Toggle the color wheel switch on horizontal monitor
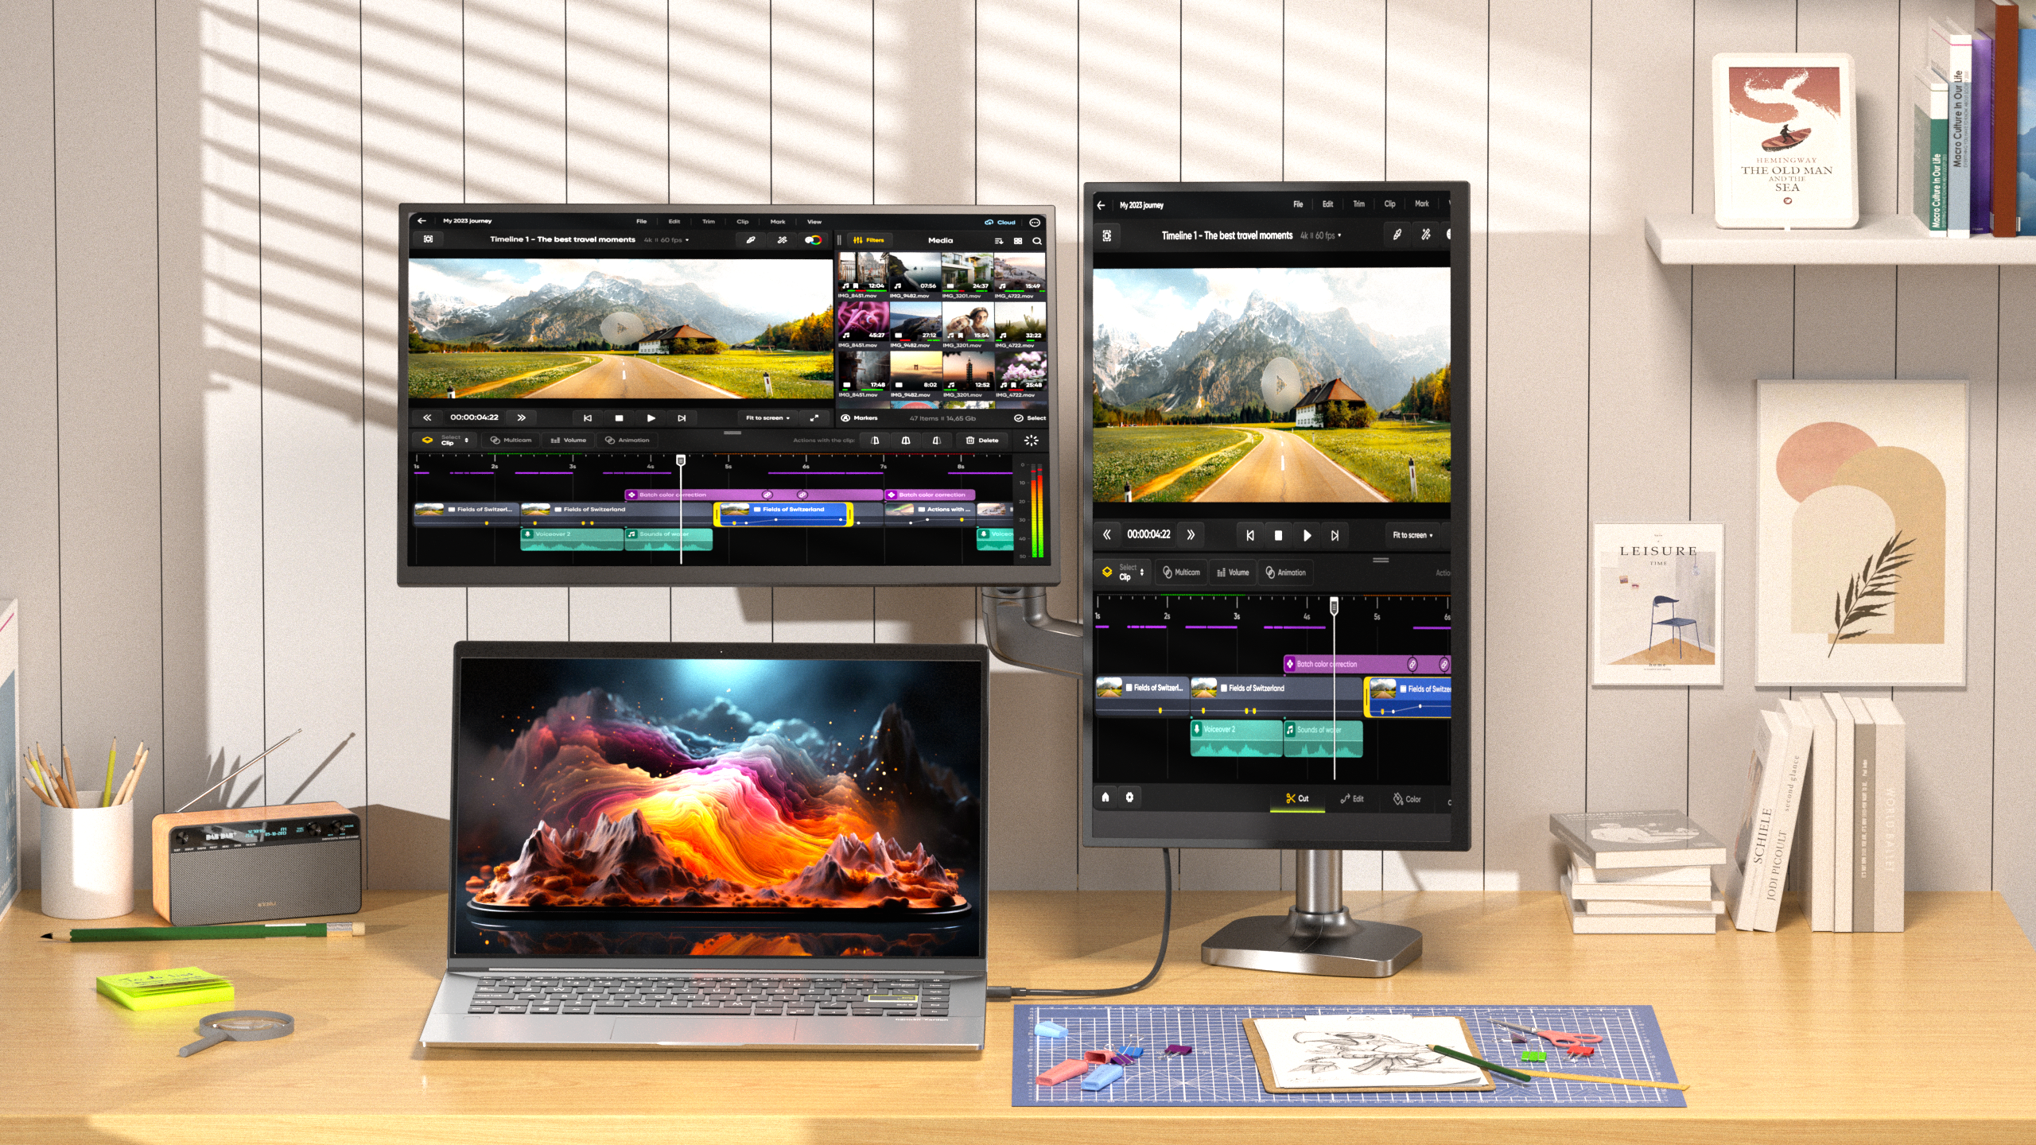 tap(813, 240)
